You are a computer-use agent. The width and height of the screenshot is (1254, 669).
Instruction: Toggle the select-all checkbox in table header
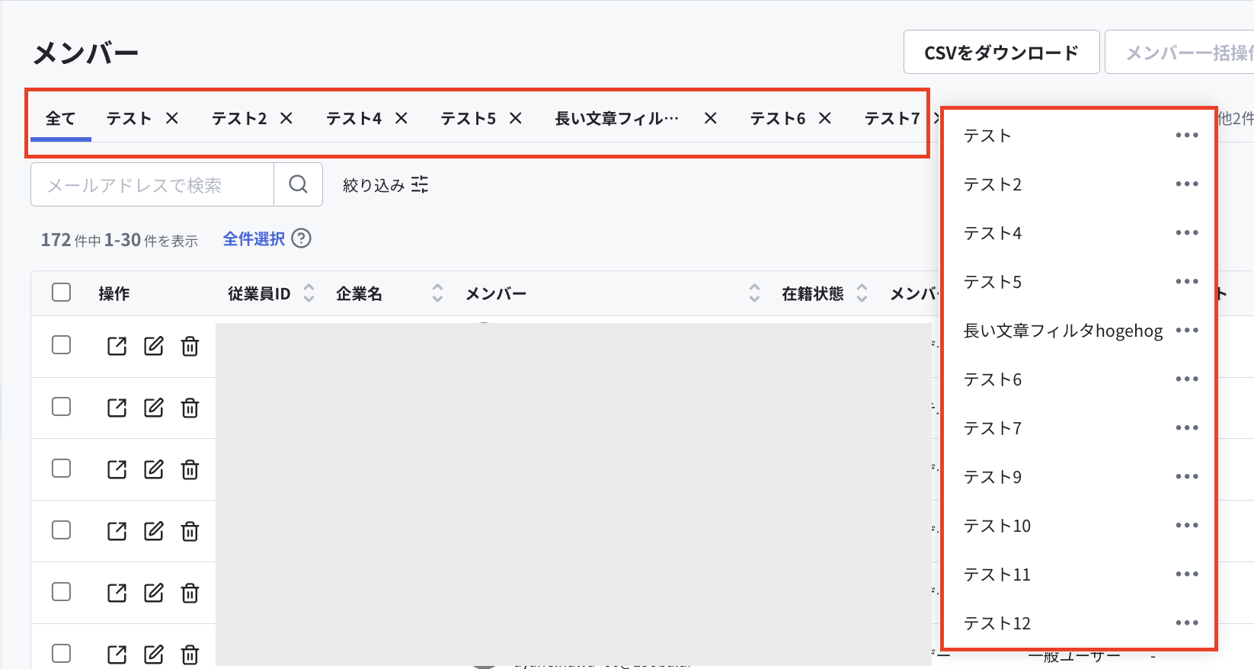61,293
